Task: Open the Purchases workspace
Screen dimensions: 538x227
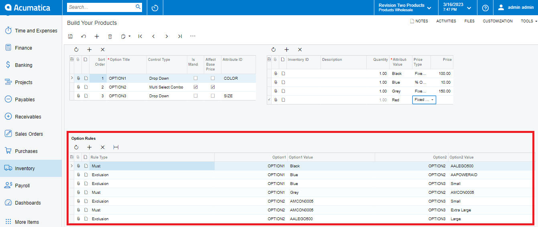Action: (31, 151)
